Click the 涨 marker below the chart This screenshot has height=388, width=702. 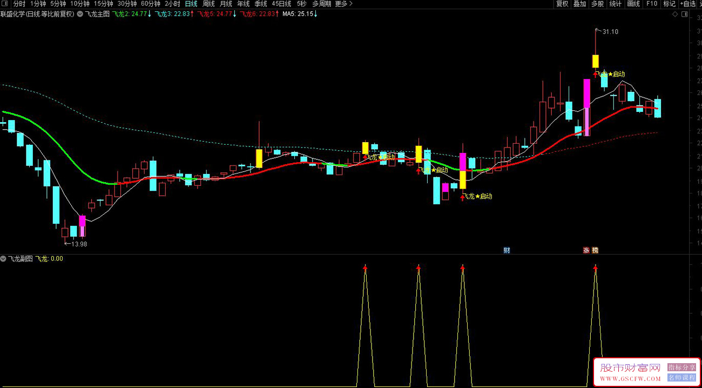click(586, 250)
